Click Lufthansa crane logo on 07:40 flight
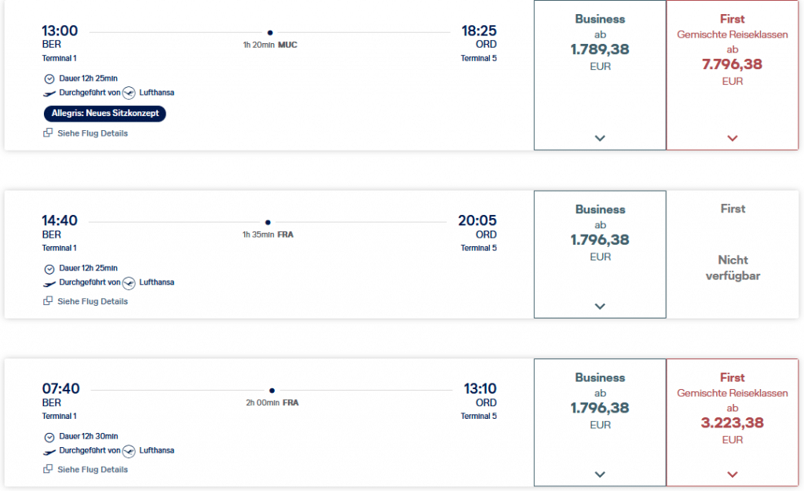The height and width of the screenshot is (491, 804). pyautogui.click(x=130, y=451)
